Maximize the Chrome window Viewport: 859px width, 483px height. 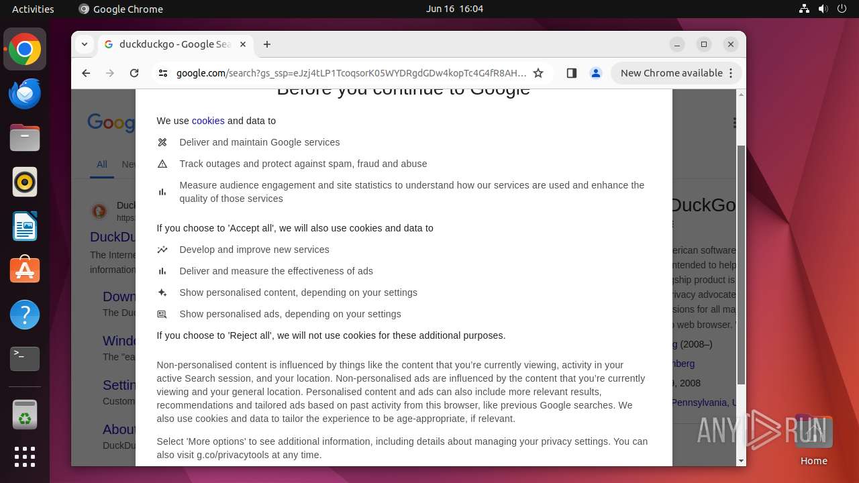[704, 44]
